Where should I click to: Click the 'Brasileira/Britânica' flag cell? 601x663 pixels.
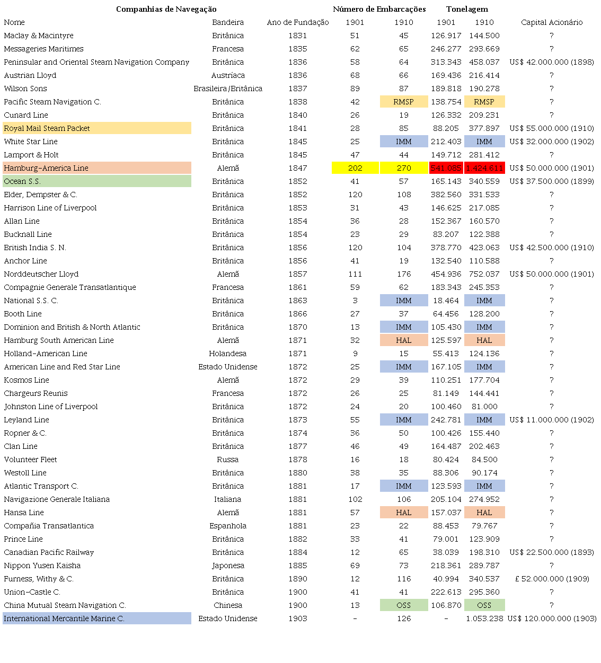[228, 89]
